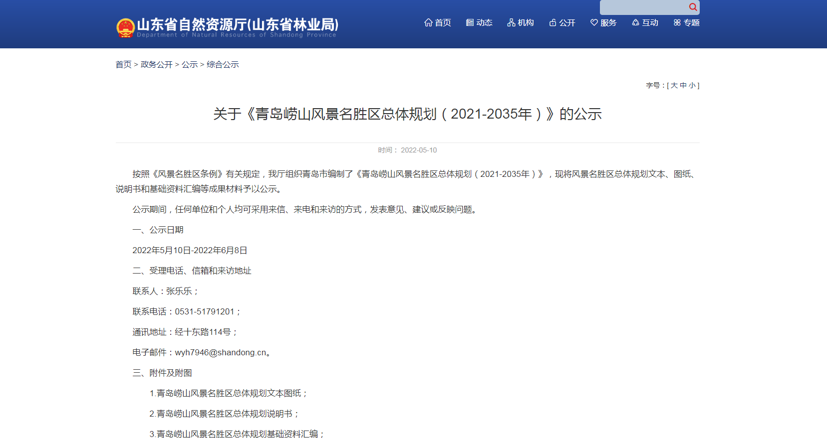This screenshot has height=438, width=827.
Task: Open the 专题 navigation menu item
Action: click(x=691, y=22)
